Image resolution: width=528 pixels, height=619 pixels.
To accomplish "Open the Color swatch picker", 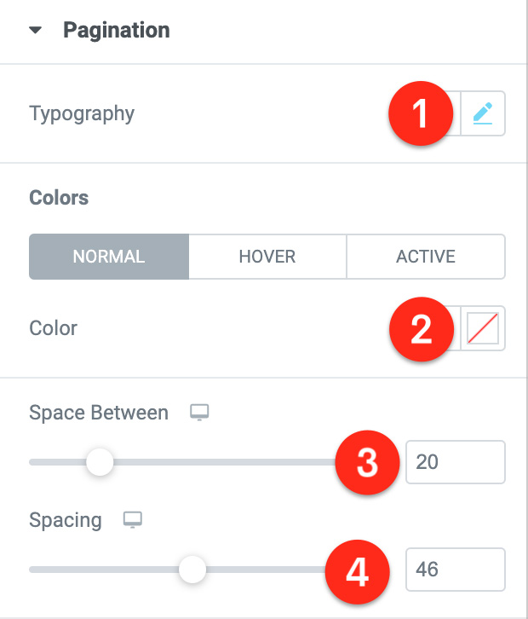I will [483, 328].
